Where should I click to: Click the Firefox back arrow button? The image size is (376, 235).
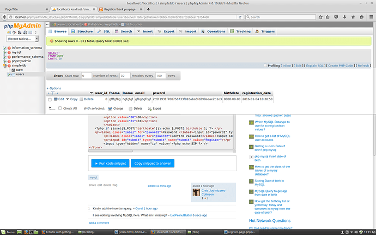coord(4,17)
